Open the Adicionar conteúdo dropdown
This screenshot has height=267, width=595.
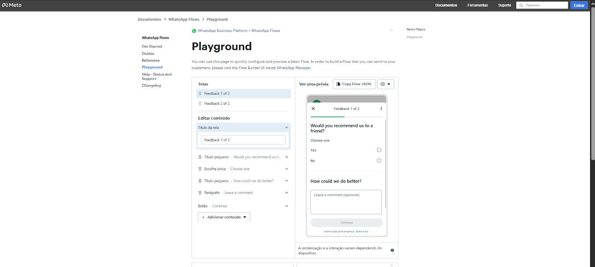(x=224, y=217)
